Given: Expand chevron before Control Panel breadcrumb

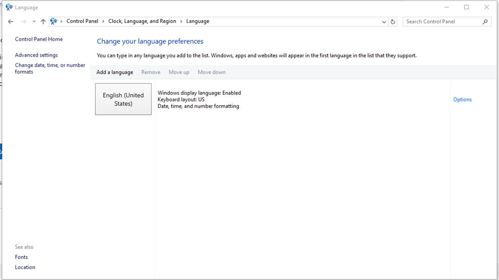Looking at the screenshot, I should [x=61, y=21].
